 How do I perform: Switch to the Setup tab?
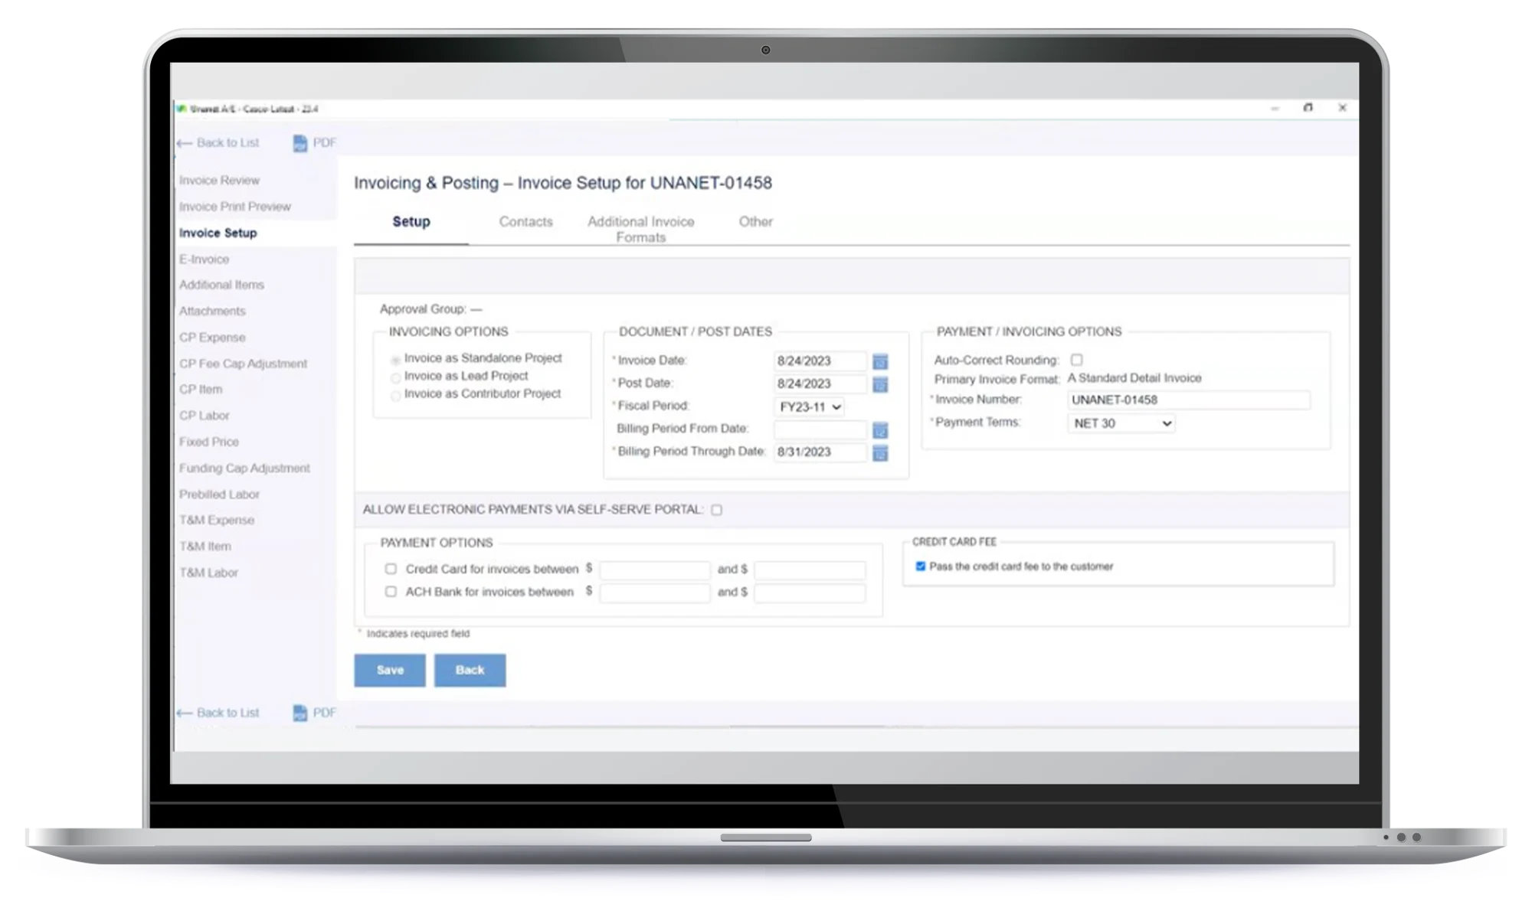click(x=411, y=222)
